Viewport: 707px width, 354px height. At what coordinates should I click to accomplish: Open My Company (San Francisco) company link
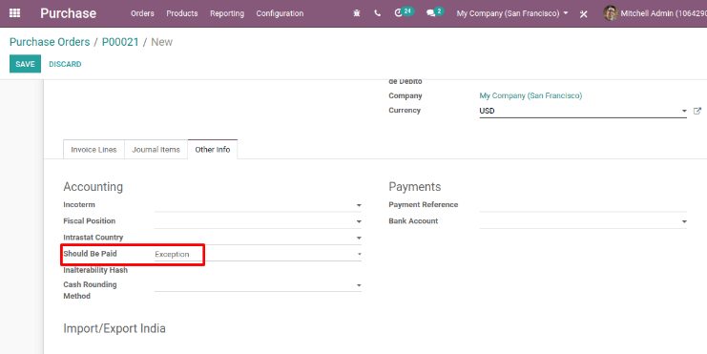tap(530, 95)
